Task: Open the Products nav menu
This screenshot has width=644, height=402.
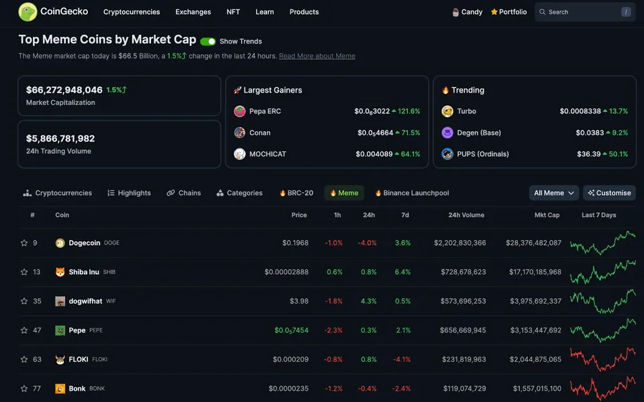Action: [304, 12]
